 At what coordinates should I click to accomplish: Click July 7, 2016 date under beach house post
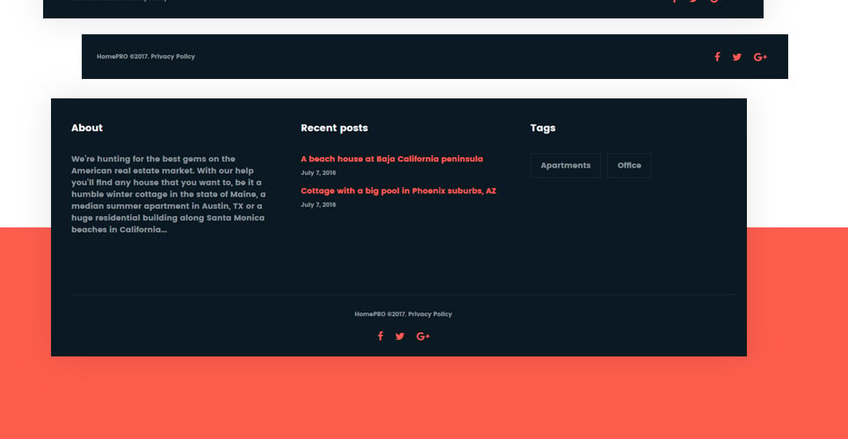click(x=318, y=173)
